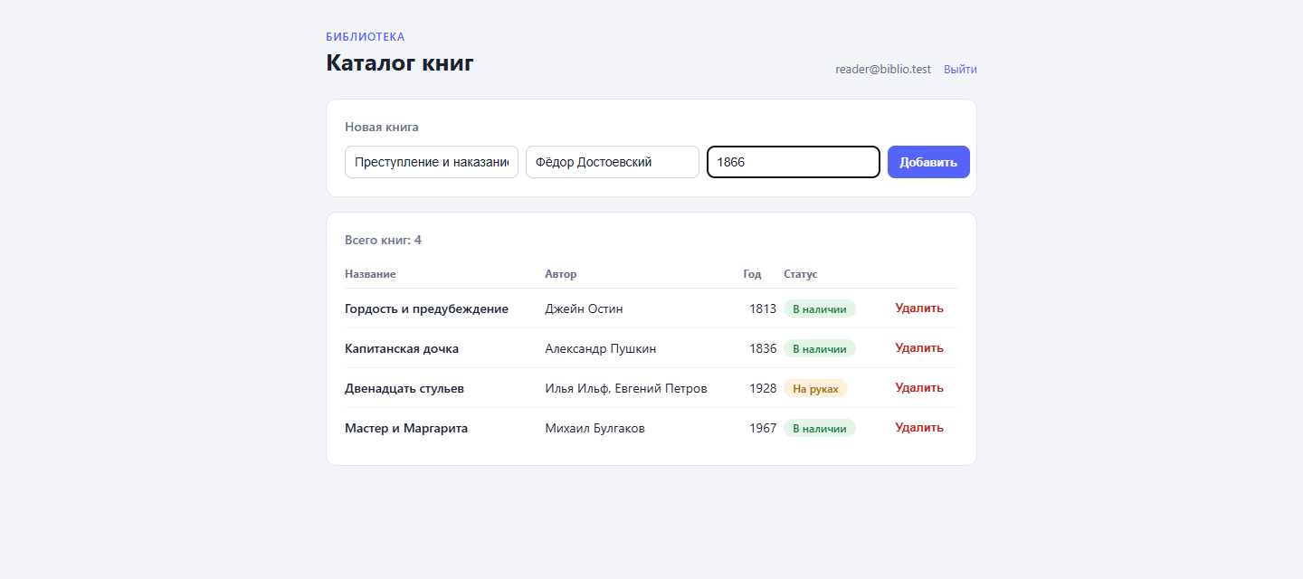Click В наличии badge for Гордость и предубеждение
This screenshot has width=1303, height=579.
820,309
